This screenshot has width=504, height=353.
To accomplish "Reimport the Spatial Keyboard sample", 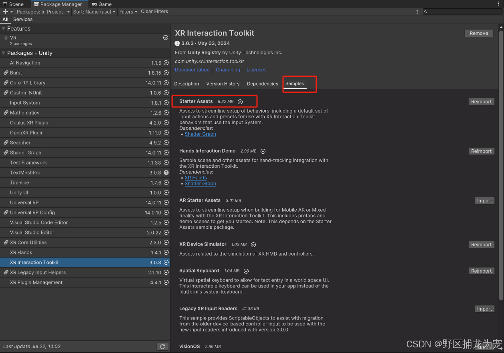I will pyautogui.click(x=481, y=271).
